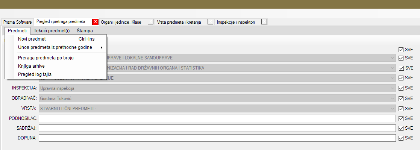Image resolution: width=420 pixels, height=150 pixels.
Task: Open Vrsta predmeta i kretanja tab
Action: coord(179,22)
